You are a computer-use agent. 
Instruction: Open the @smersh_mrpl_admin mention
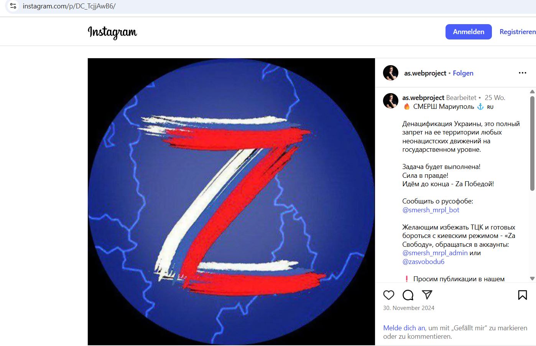point(435,253)
